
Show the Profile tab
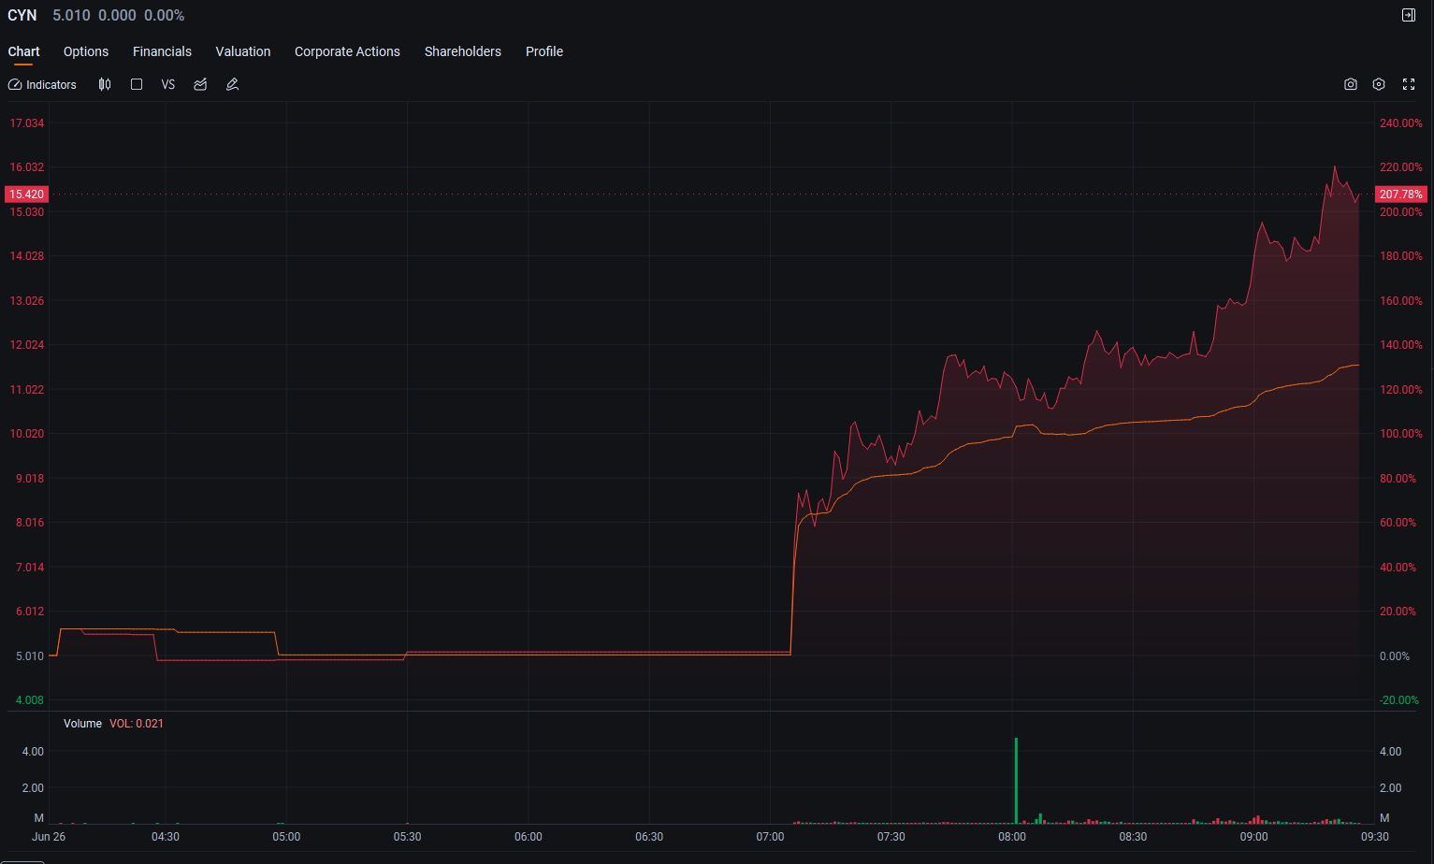click(x=544, y=51)
